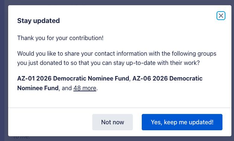Image resolution: width=234 pixels, height=141 pixels.
Task: Click the divider line above the dialog buttons
Action: pyautogui.click(x=120, y=108)
